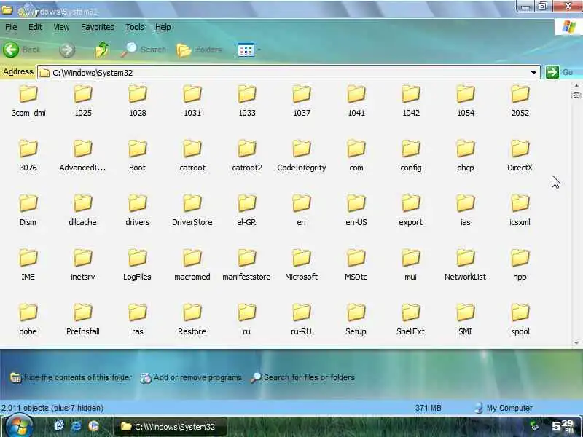This screenshot has width=583, height=437.
Task: Click the green Go arrow button
Action: coord(552,72)
